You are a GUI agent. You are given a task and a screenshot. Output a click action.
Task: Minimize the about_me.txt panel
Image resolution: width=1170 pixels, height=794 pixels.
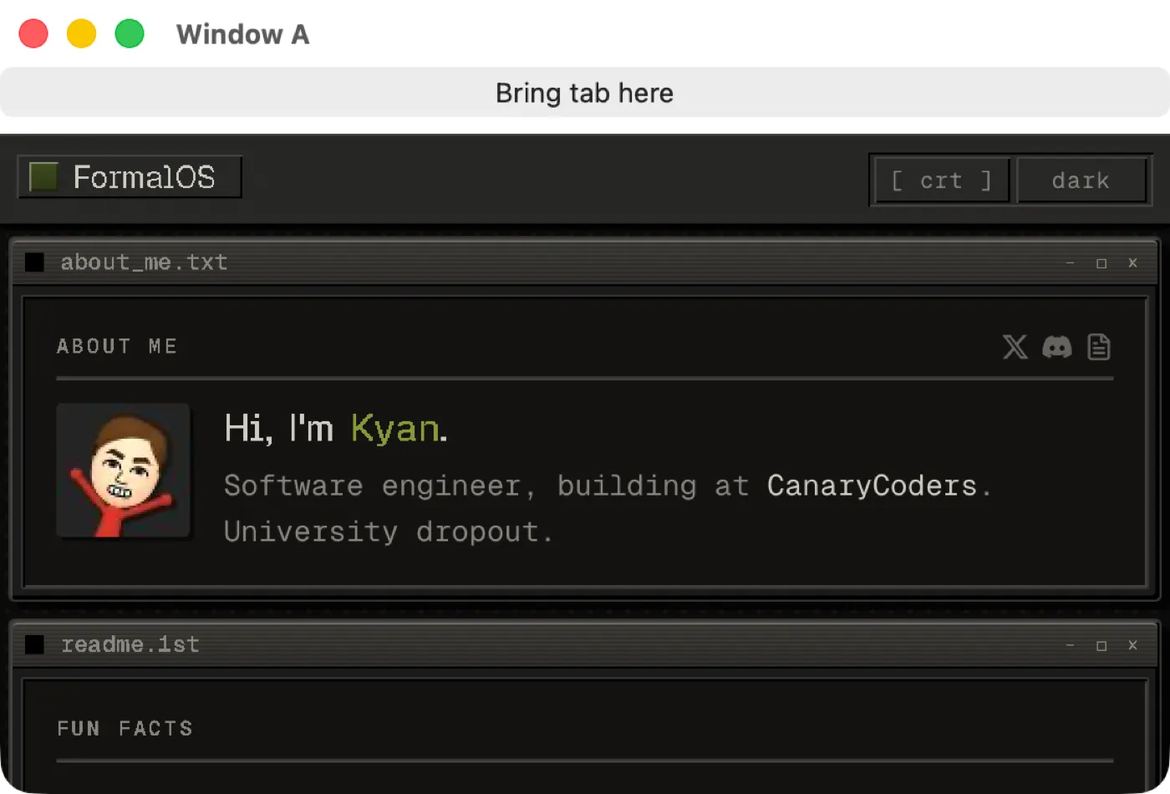point(1070,262)
